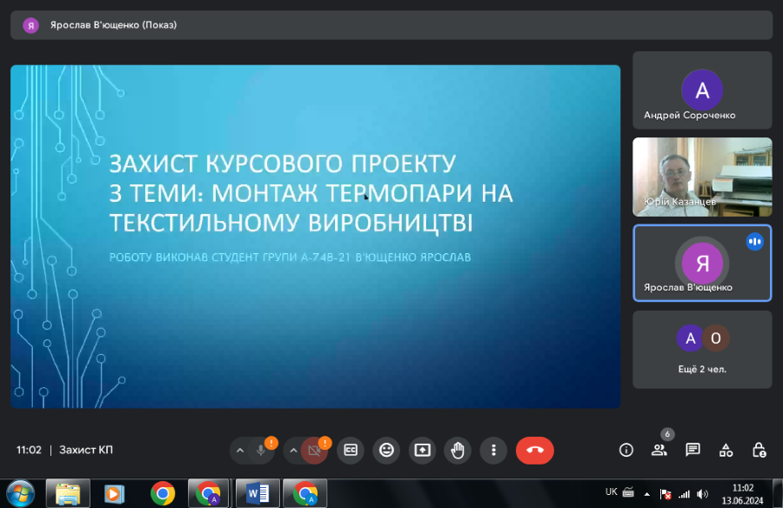Select Юрій Казанцев video tile

tap(702, 177)
